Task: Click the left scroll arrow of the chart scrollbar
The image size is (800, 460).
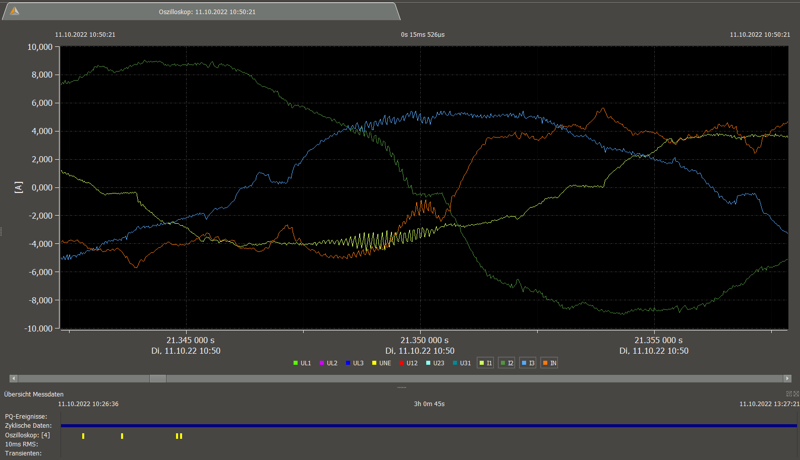Action: [x=14, y=378]
